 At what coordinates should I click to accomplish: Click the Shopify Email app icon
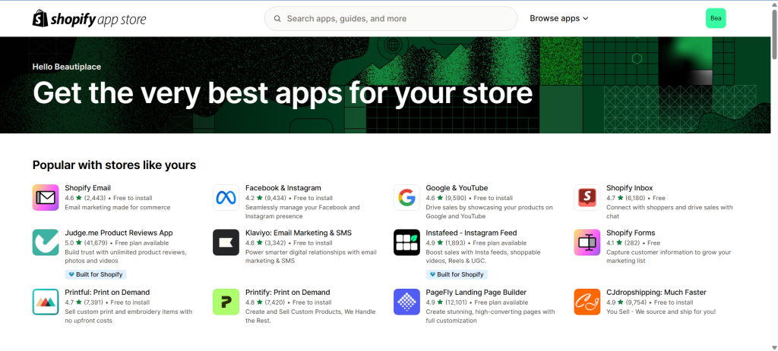[46, 197]
